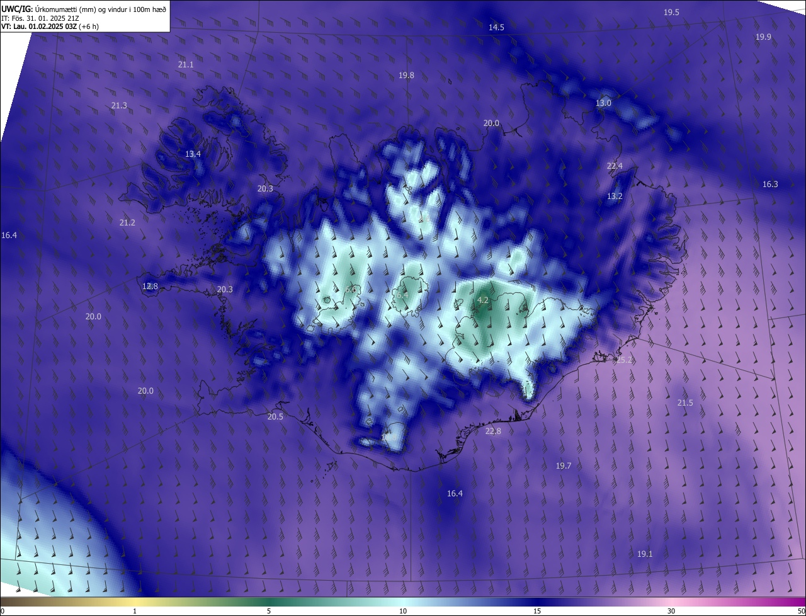Click the 21.5 value label
The width and height of the screenshot is (806, 616).
[685, 403]
